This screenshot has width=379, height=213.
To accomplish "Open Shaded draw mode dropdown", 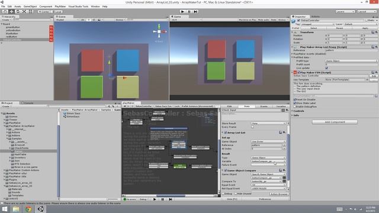I will tap(67, 20).
